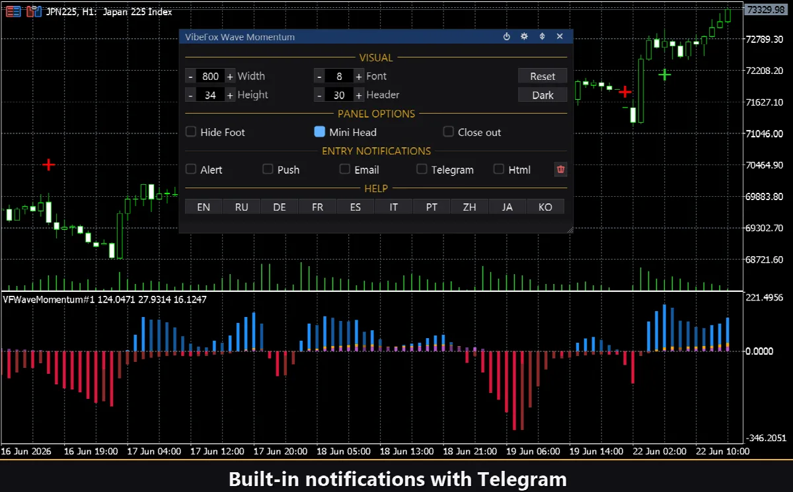This screenshot has width=793, height=492.
Task: Click the Height input field showing 34
Action: tap(210, 95)
